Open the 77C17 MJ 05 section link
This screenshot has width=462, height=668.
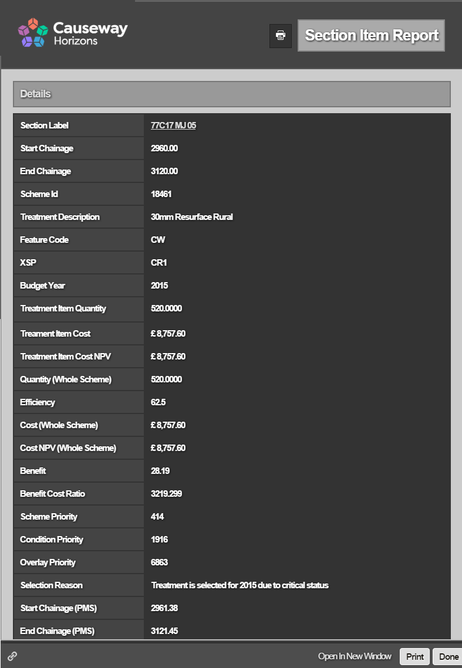[173, 126]
